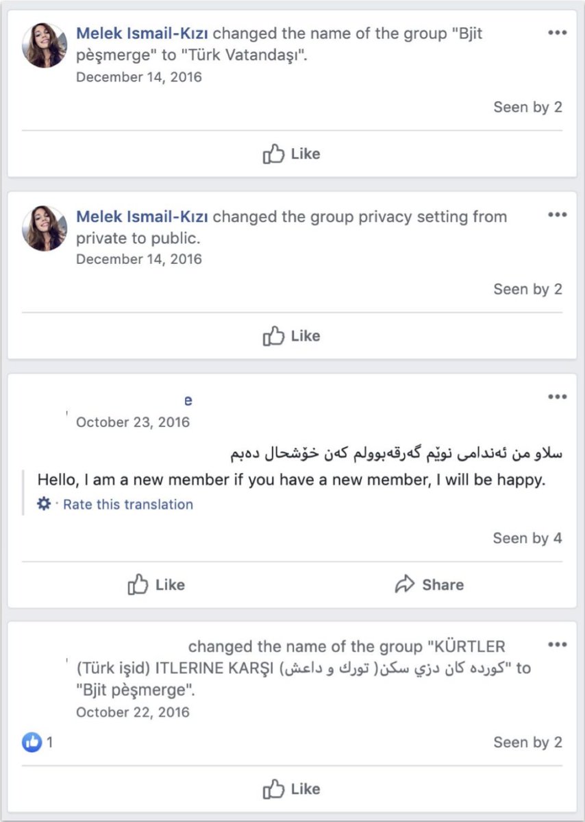This screenshot has width=585, height=822.
Task: Open profile picture on privacy change post
Action: [x=45, y=228]
